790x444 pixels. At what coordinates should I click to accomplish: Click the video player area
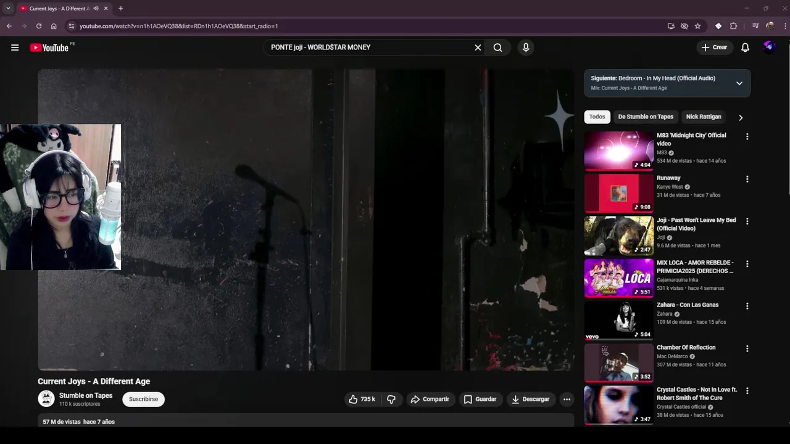coord(306,220)
